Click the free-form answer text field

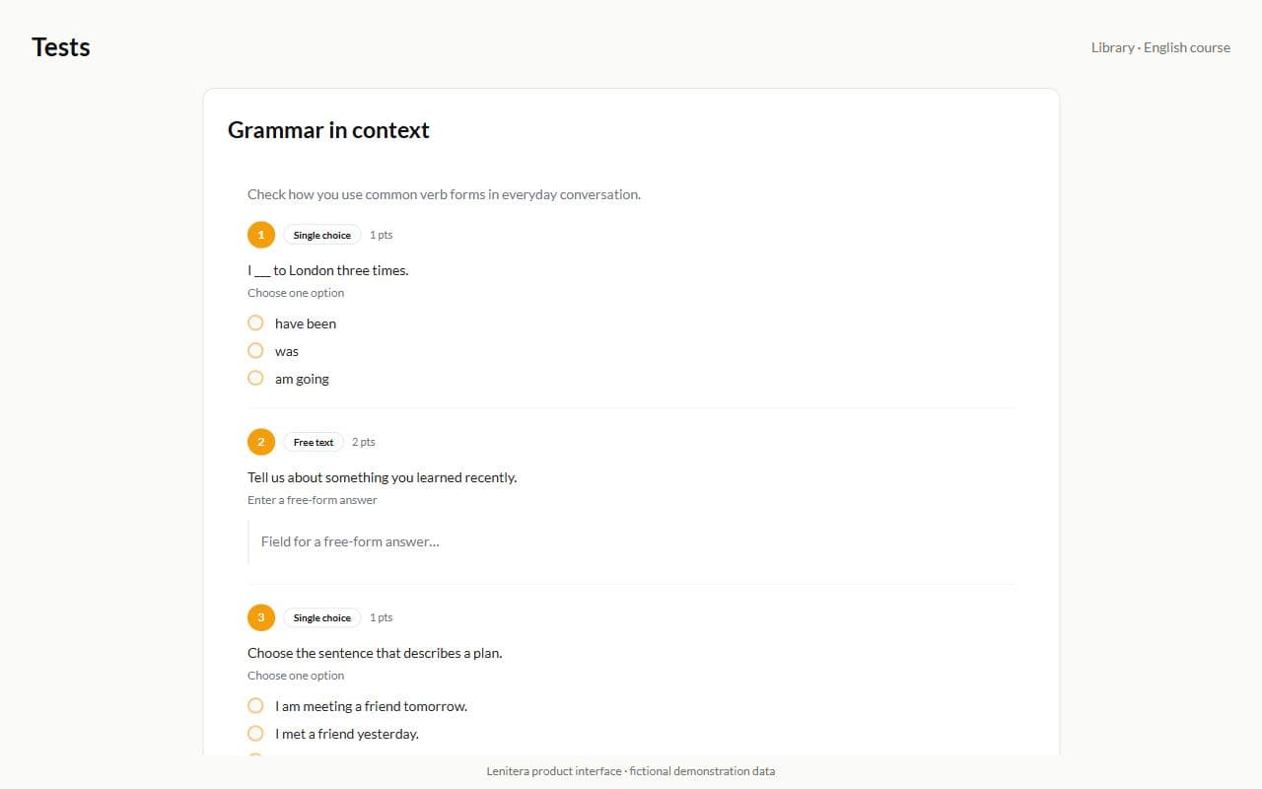(x=631, y=541)
